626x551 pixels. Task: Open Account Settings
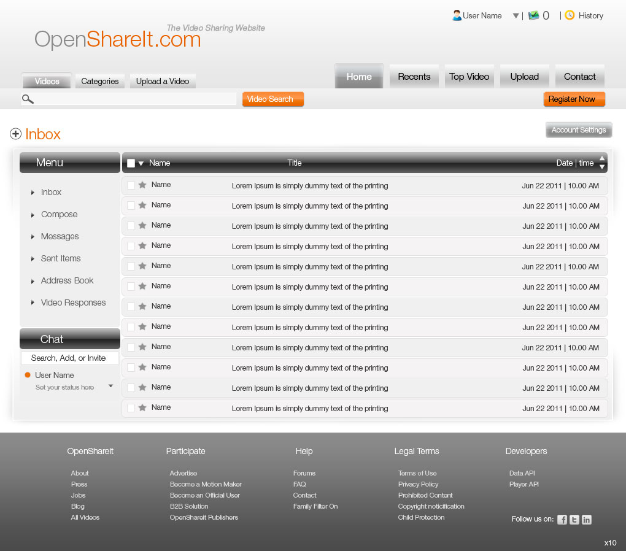pyautogui.click(x=579, y=129)
